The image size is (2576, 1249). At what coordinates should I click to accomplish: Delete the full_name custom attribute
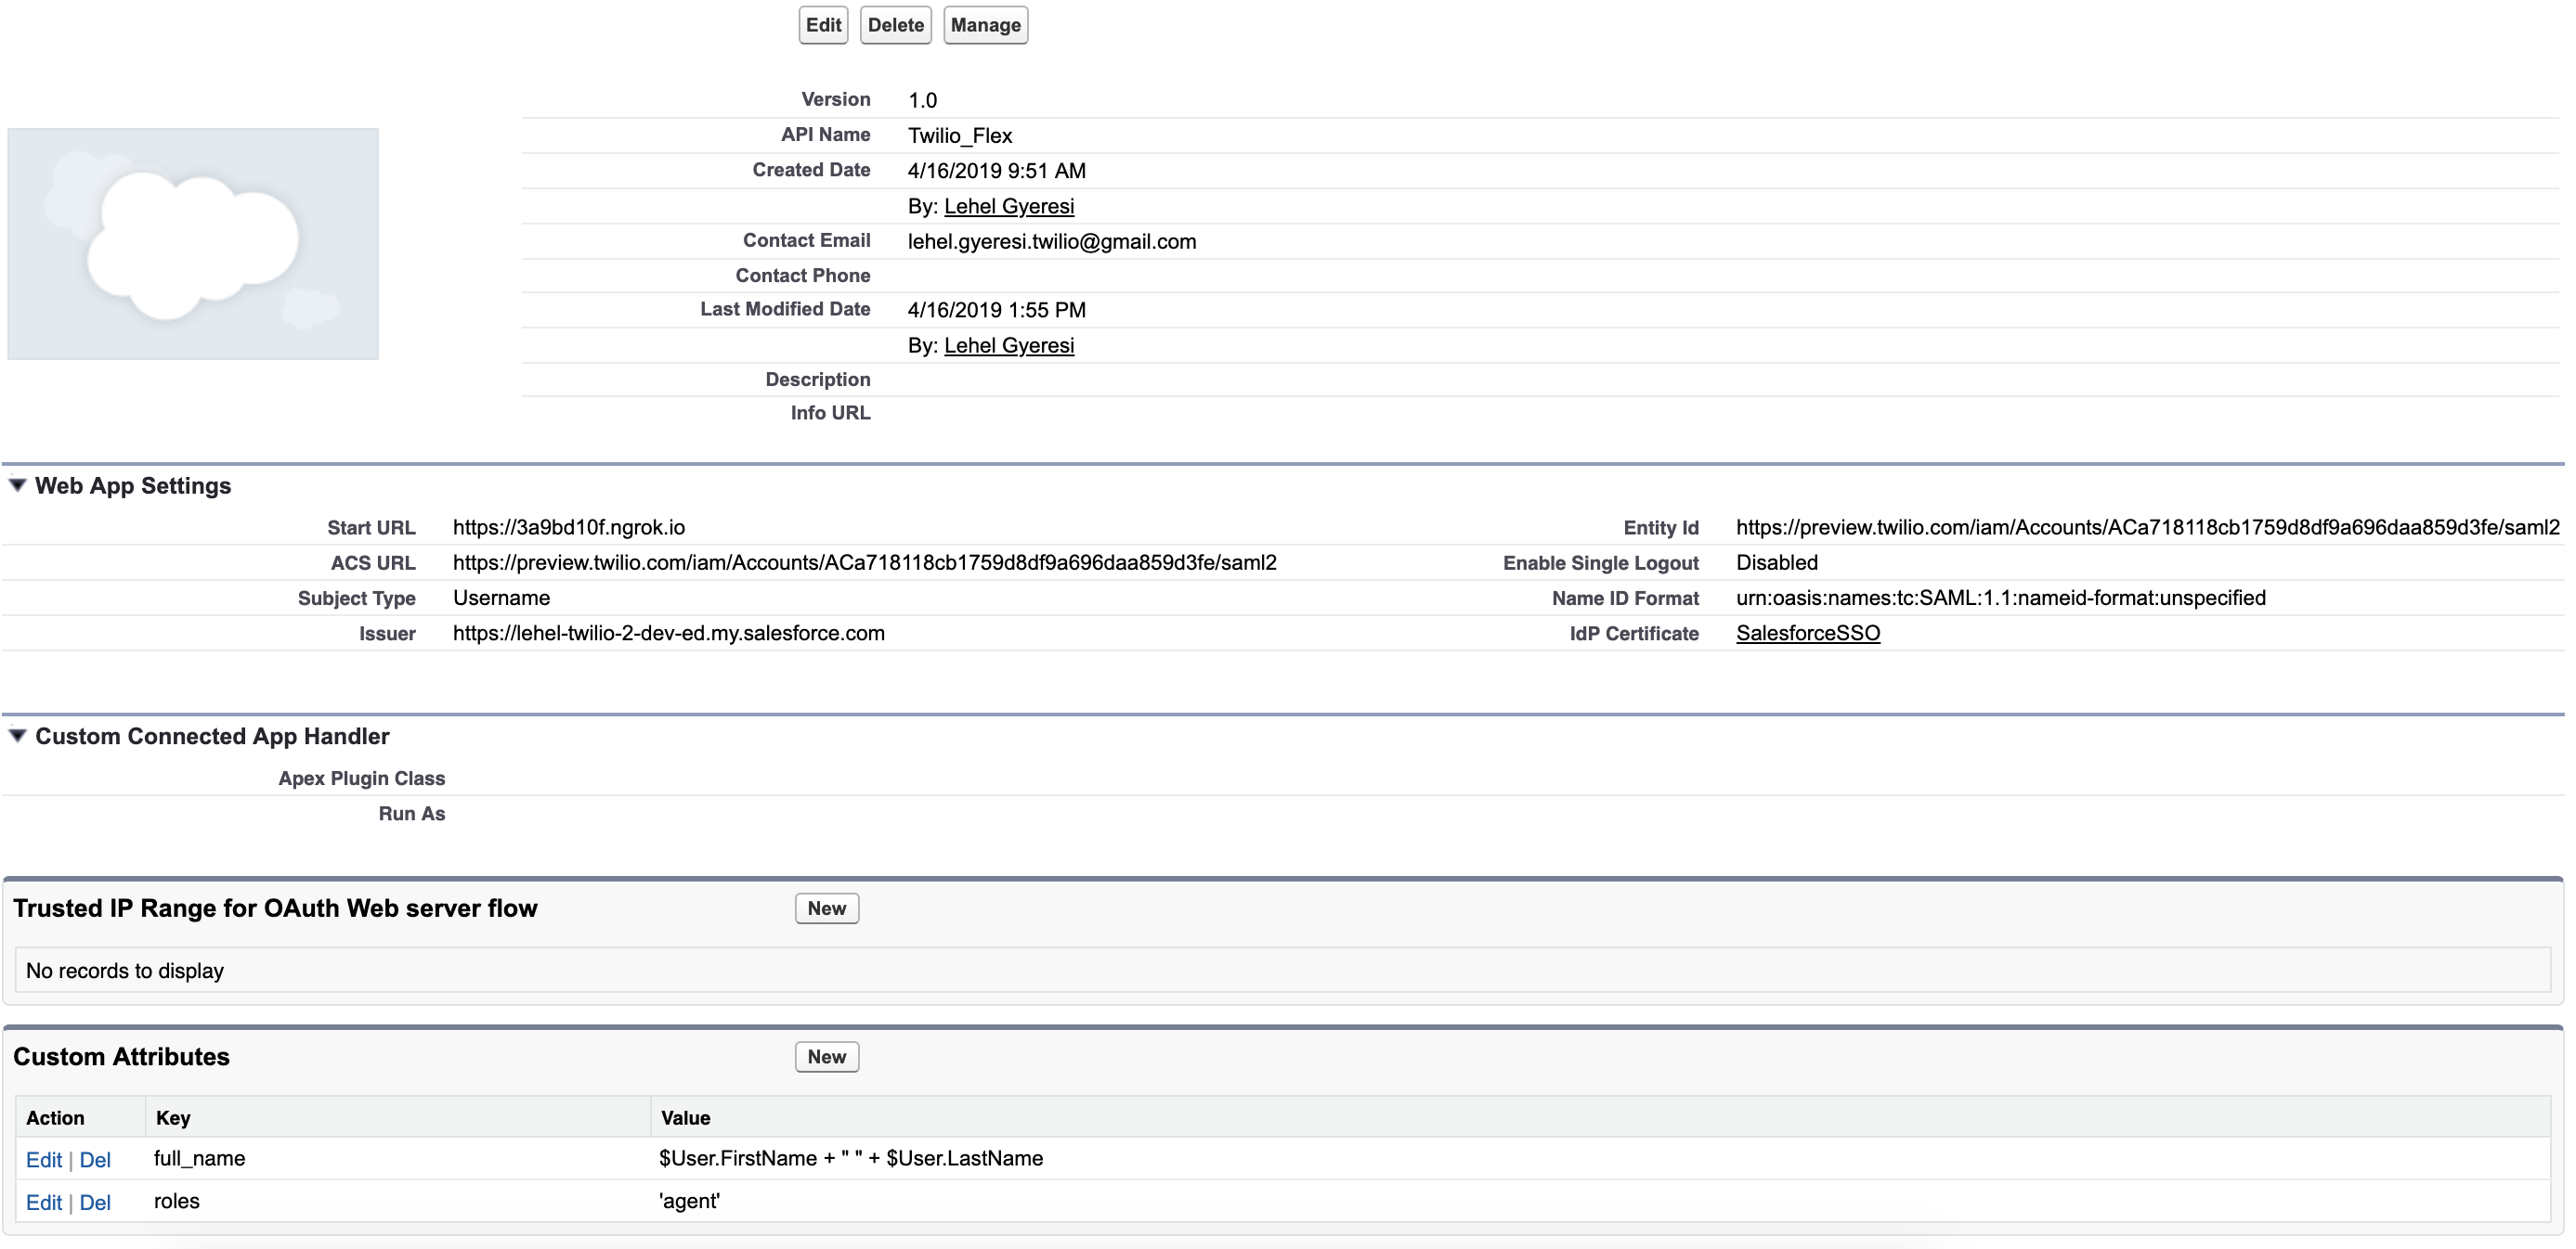point(95,1160)
